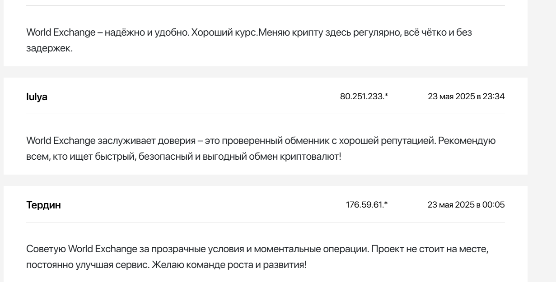Click 'с хорошей репутацией' in Iulya's review
Viewport: 556px width, 282px height.
coord(383,142)
